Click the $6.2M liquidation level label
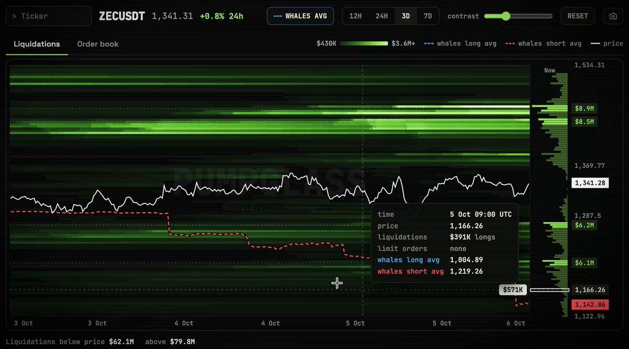This screenshot has width=629, height=349. pos(584,225)
